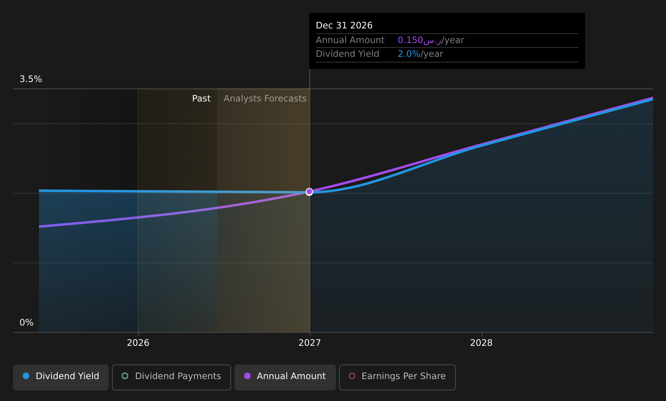Click the 2028 x-axis label

pos(481,343)
